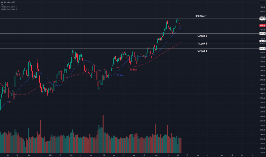Select the Vol indicator legend
Viewport: 266px width, 157px height.
tap(2, 5)
